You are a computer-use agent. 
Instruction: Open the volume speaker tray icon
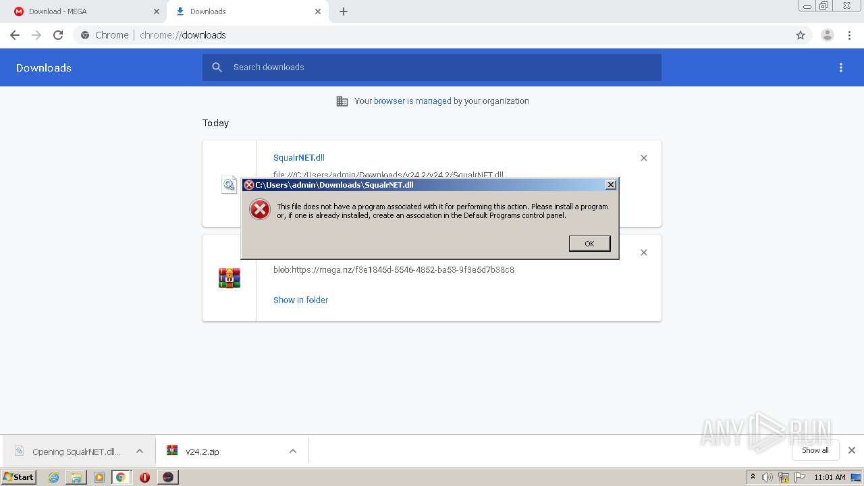(767, 477)
